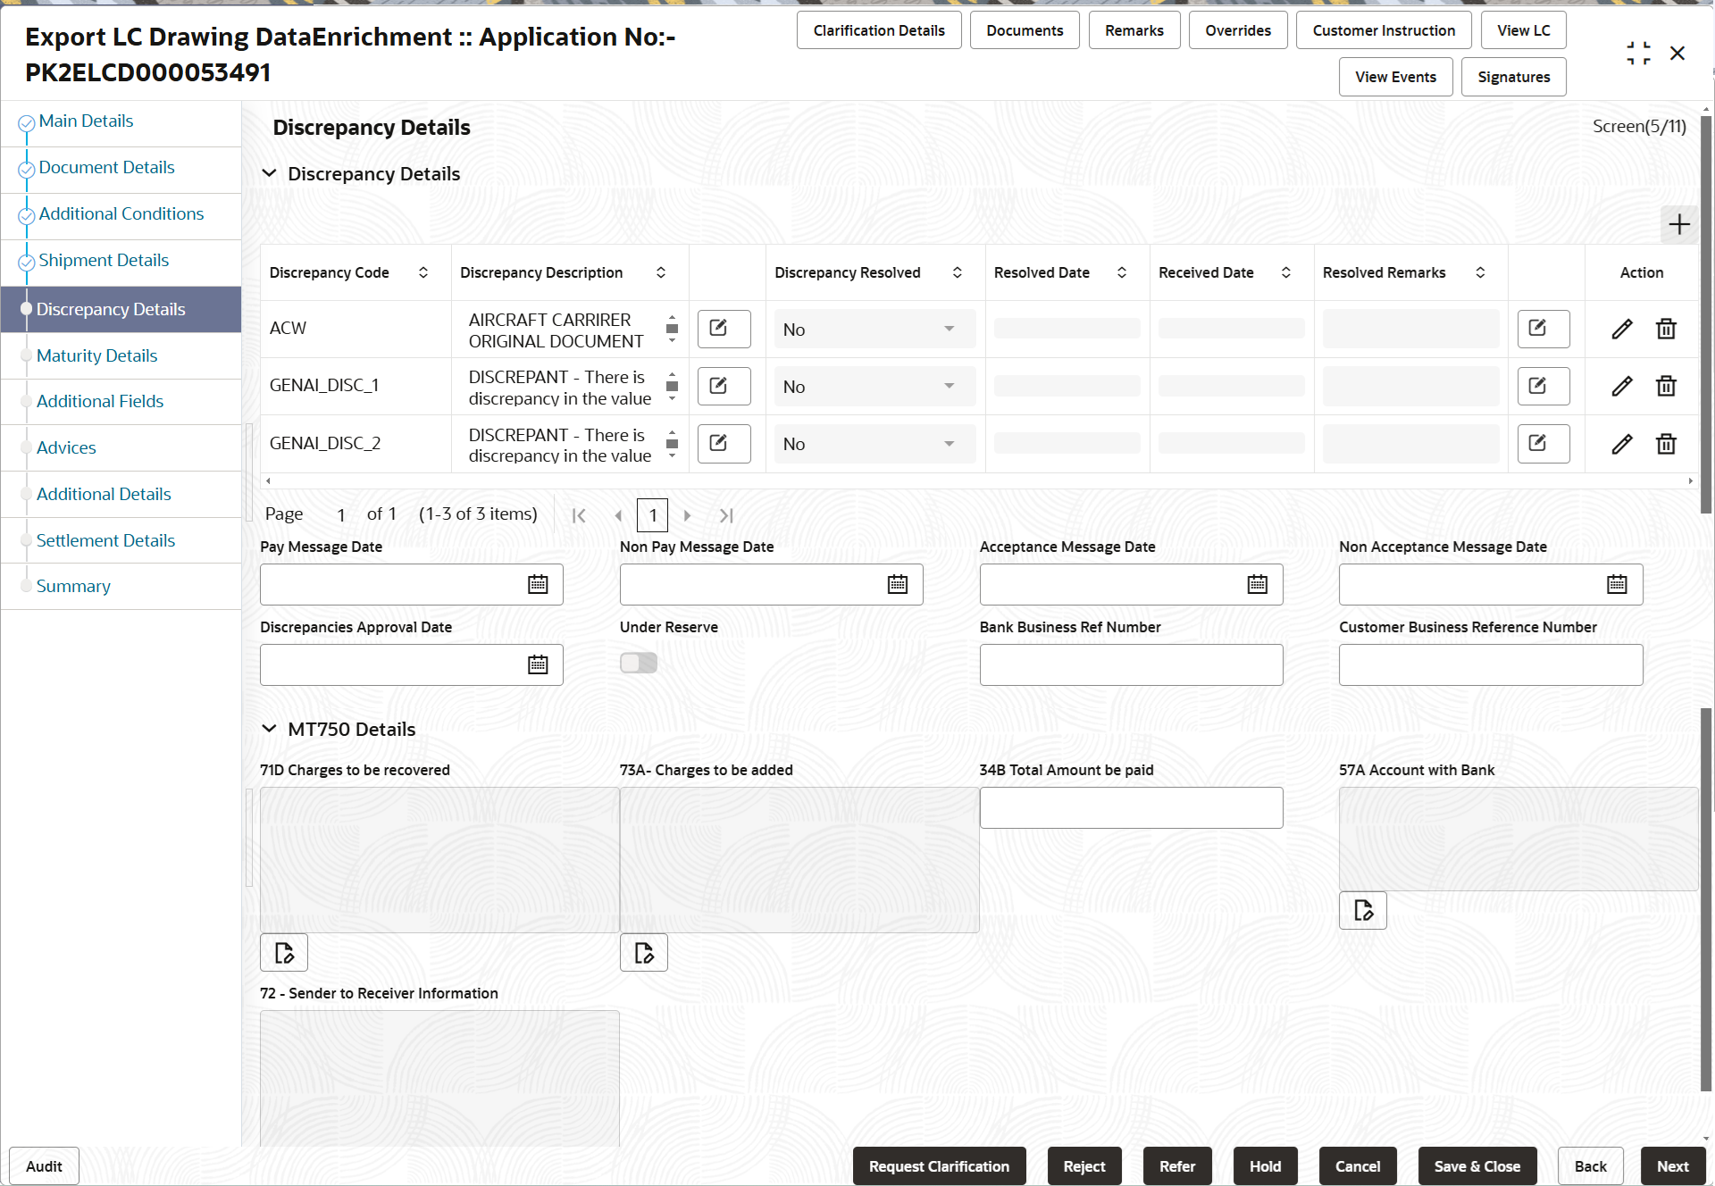Edit the ACW discrepancy row pencil icon
Viewport: 1715px width, 1186px height.
(1622, 329)
